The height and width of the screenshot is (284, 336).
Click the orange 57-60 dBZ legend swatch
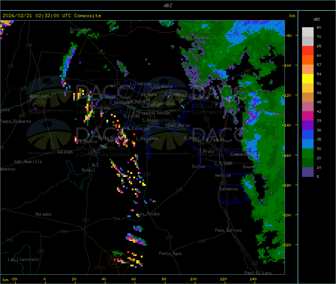click(308, 60)
